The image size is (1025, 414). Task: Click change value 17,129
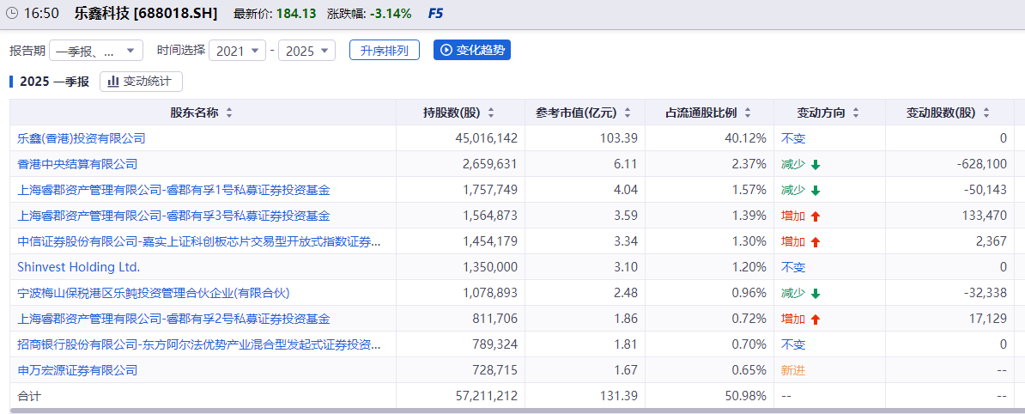(990, 320)
